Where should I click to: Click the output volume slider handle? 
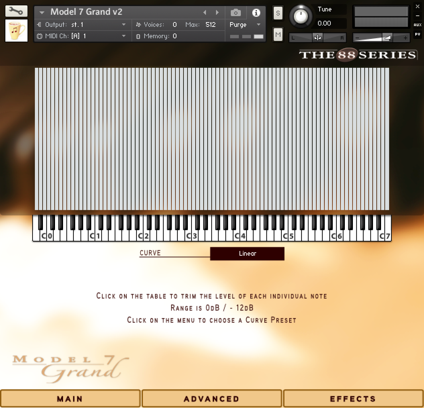coord(387,38)
